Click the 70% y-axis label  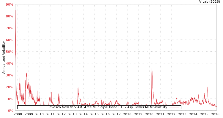(10, 28)
